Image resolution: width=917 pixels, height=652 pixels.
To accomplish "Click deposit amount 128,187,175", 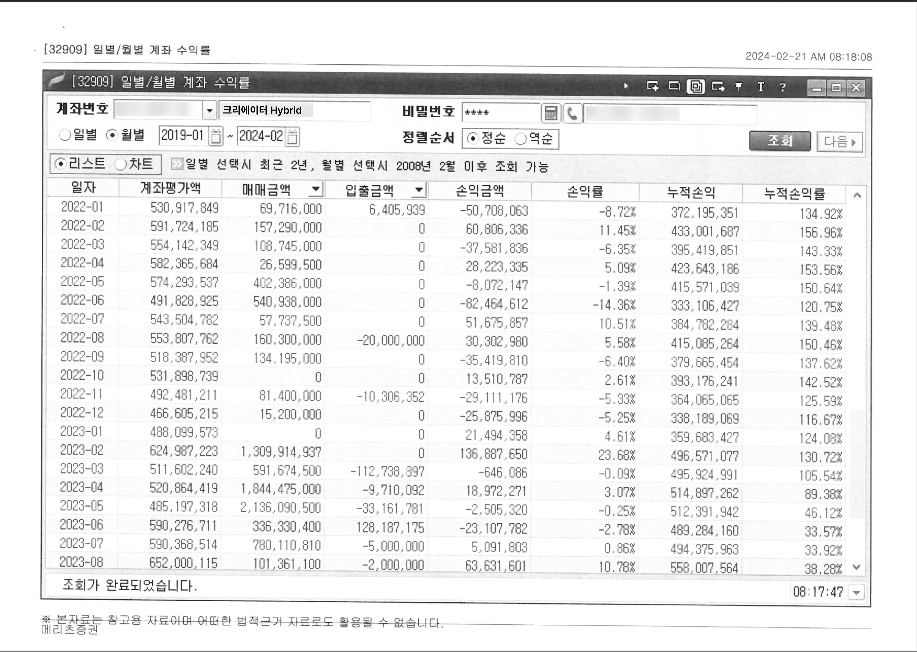I will 390,527.
